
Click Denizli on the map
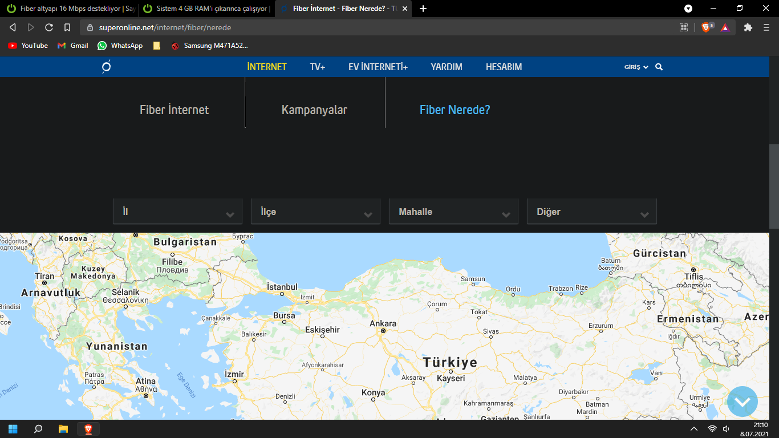[285, 396]
